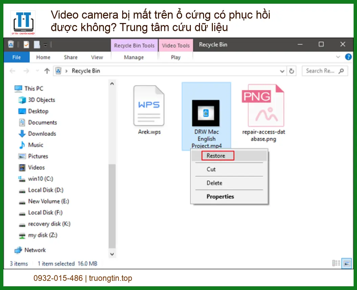The image size is (357, 290).
Task: Open the Customize Quick Access Toolbar dropdown
Action: pyautogui.click(x=45, y=45)
